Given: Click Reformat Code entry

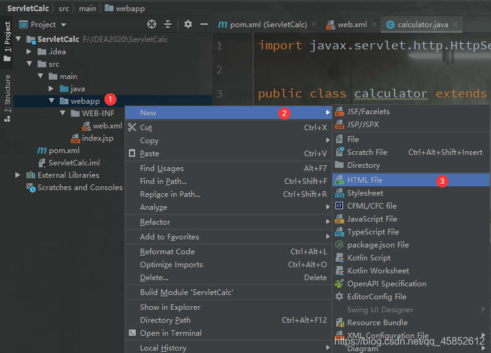Looking at the screenshot, I should (228, 251).
